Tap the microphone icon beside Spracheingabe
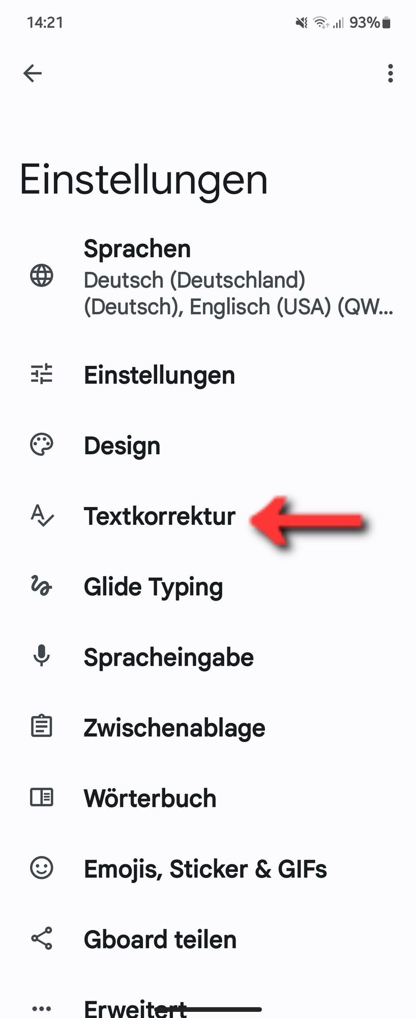 pyautogui.click(x=41, y=656)
